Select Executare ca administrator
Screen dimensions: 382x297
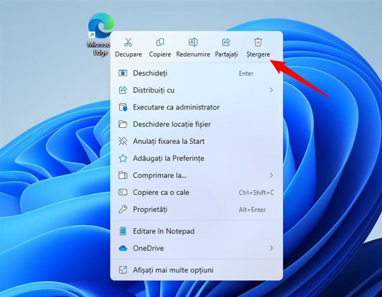pyautogui.click(x=196, y=107)
